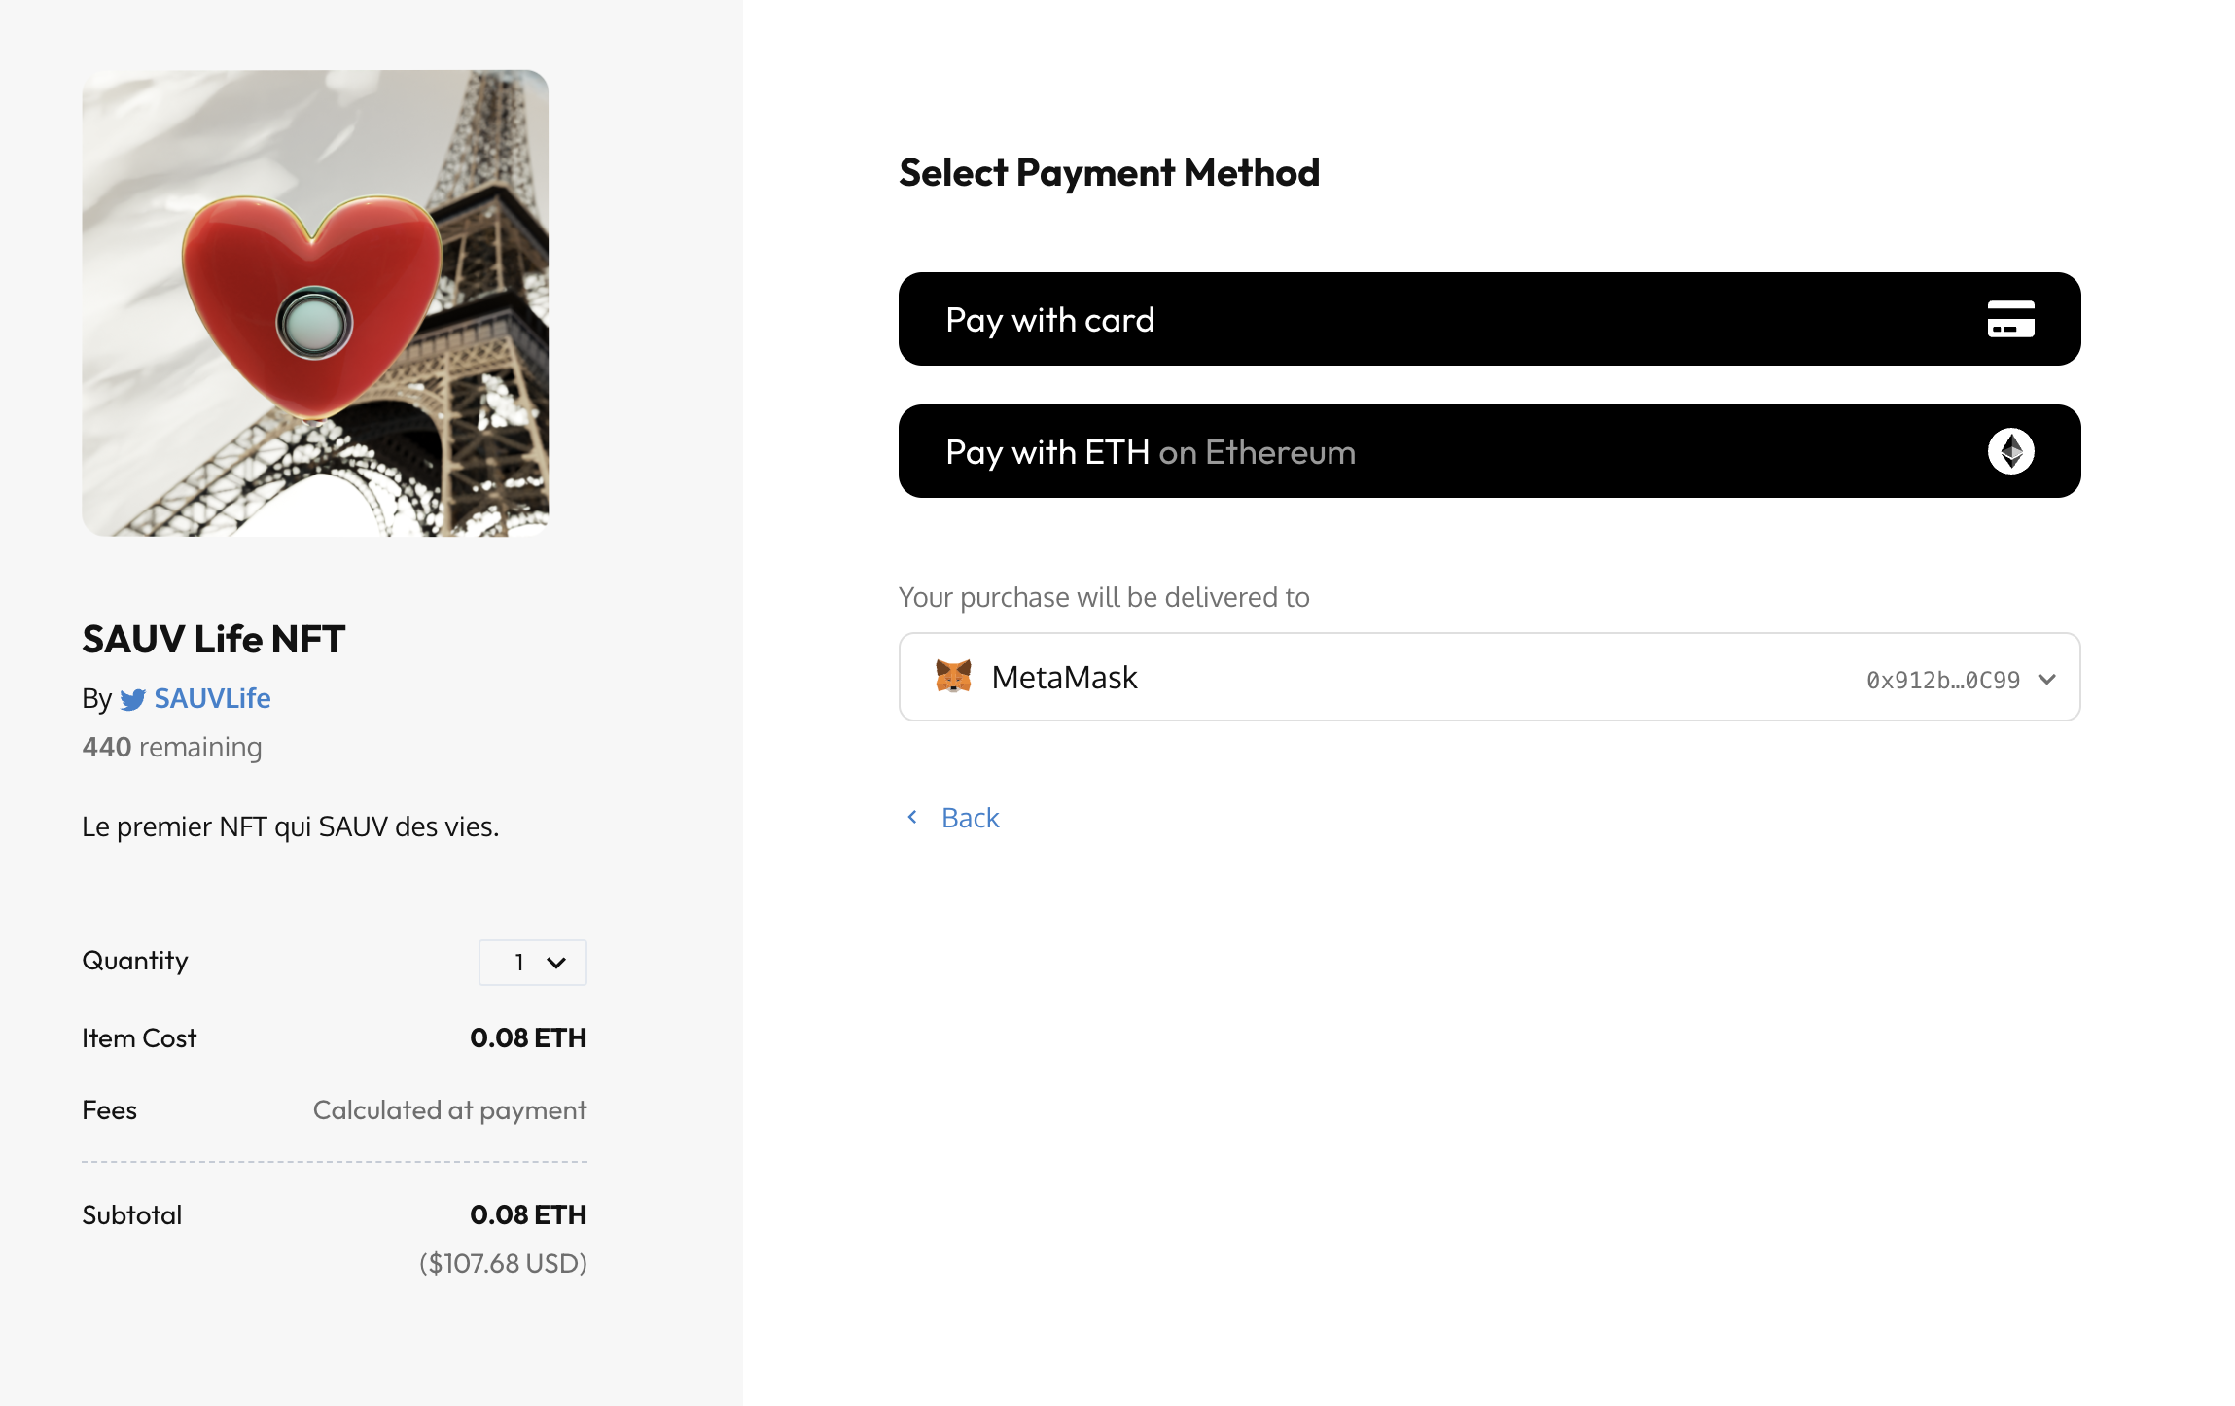
Task: Click the credit card icon
Action: tap(2010, 319)
